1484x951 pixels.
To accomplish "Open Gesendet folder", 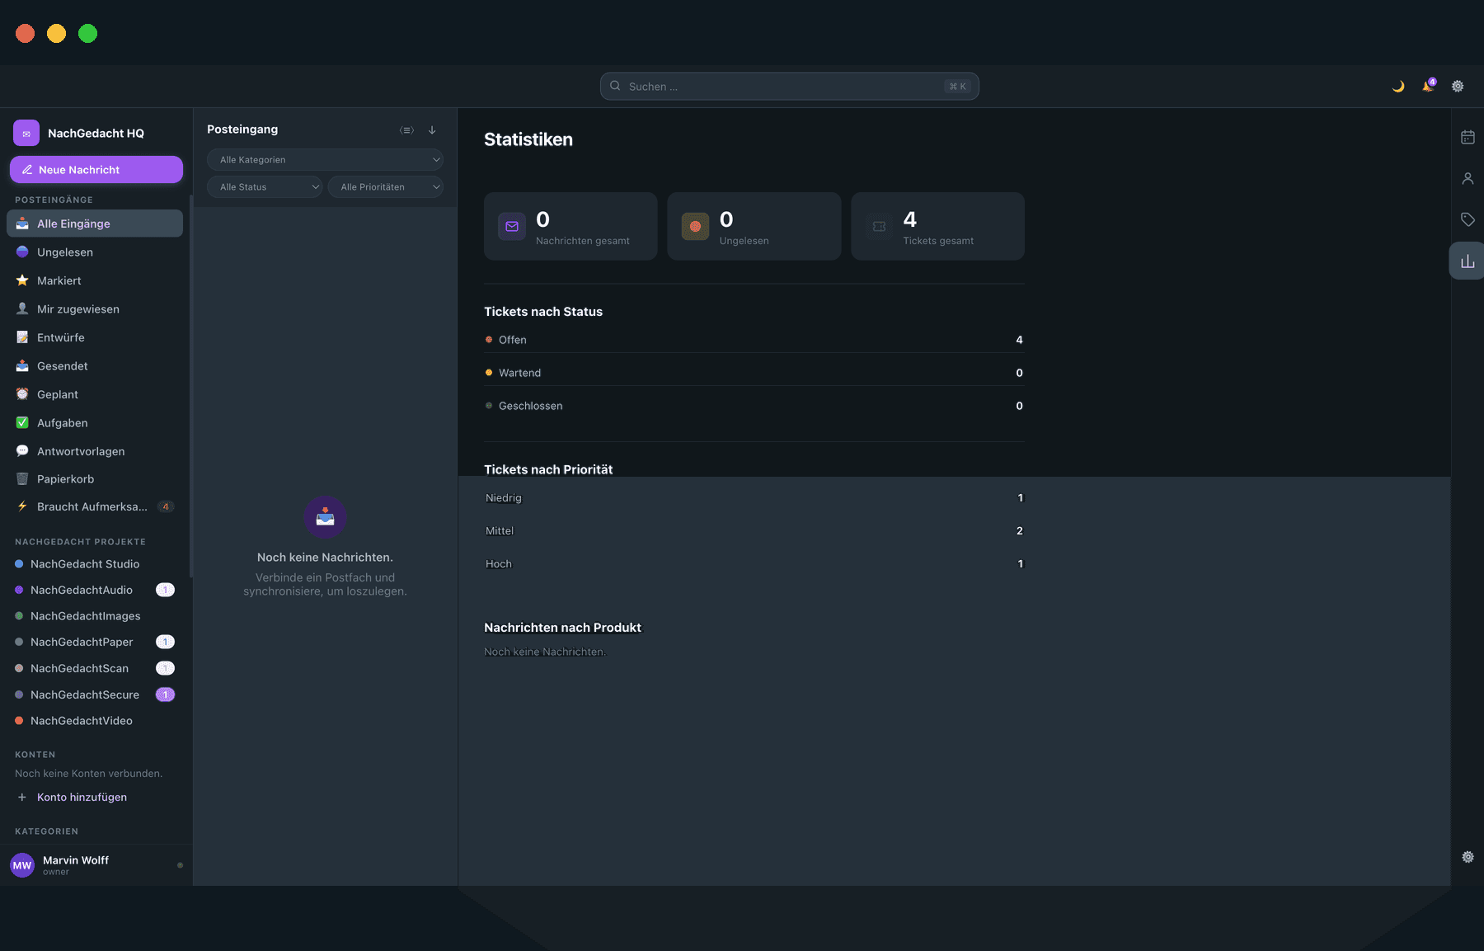I will [x=95, y=366].
